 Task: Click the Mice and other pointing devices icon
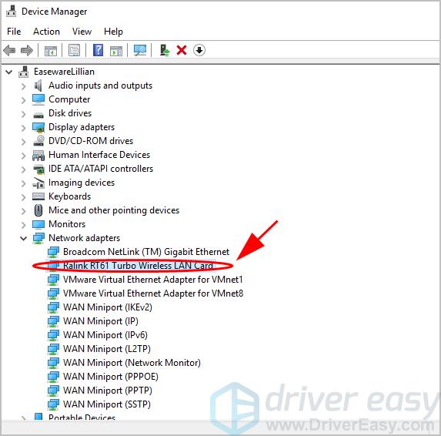click(x=38, y=210)
